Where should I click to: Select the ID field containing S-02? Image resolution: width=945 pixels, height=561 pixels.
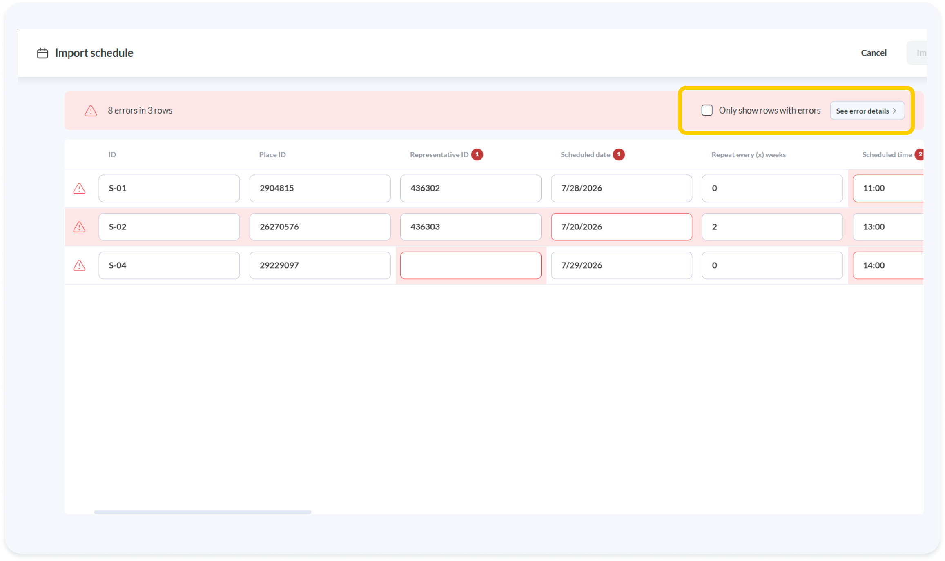[169, 227]
